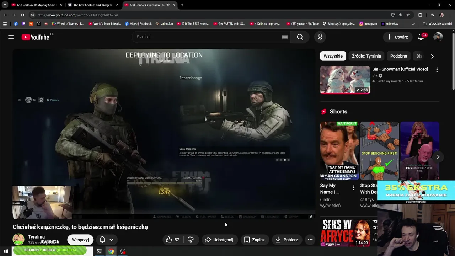Open Chrome from the taskbar

click(x=111, y=251)
